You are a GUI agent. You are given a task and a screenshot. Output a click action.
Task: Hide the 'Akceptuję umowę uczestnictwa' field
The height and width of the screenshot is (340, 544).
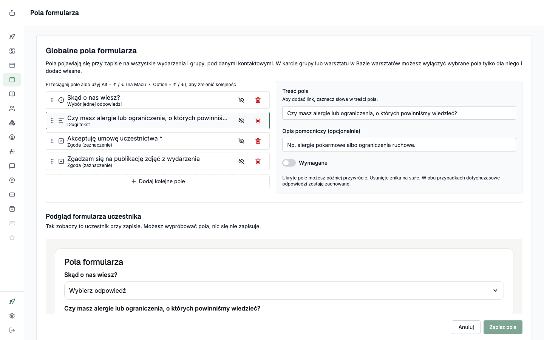pos(241,141)
